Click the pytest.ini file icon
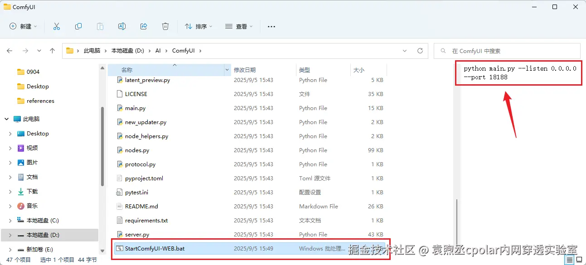Screen dimensions: 586x265 pos(120,193)
